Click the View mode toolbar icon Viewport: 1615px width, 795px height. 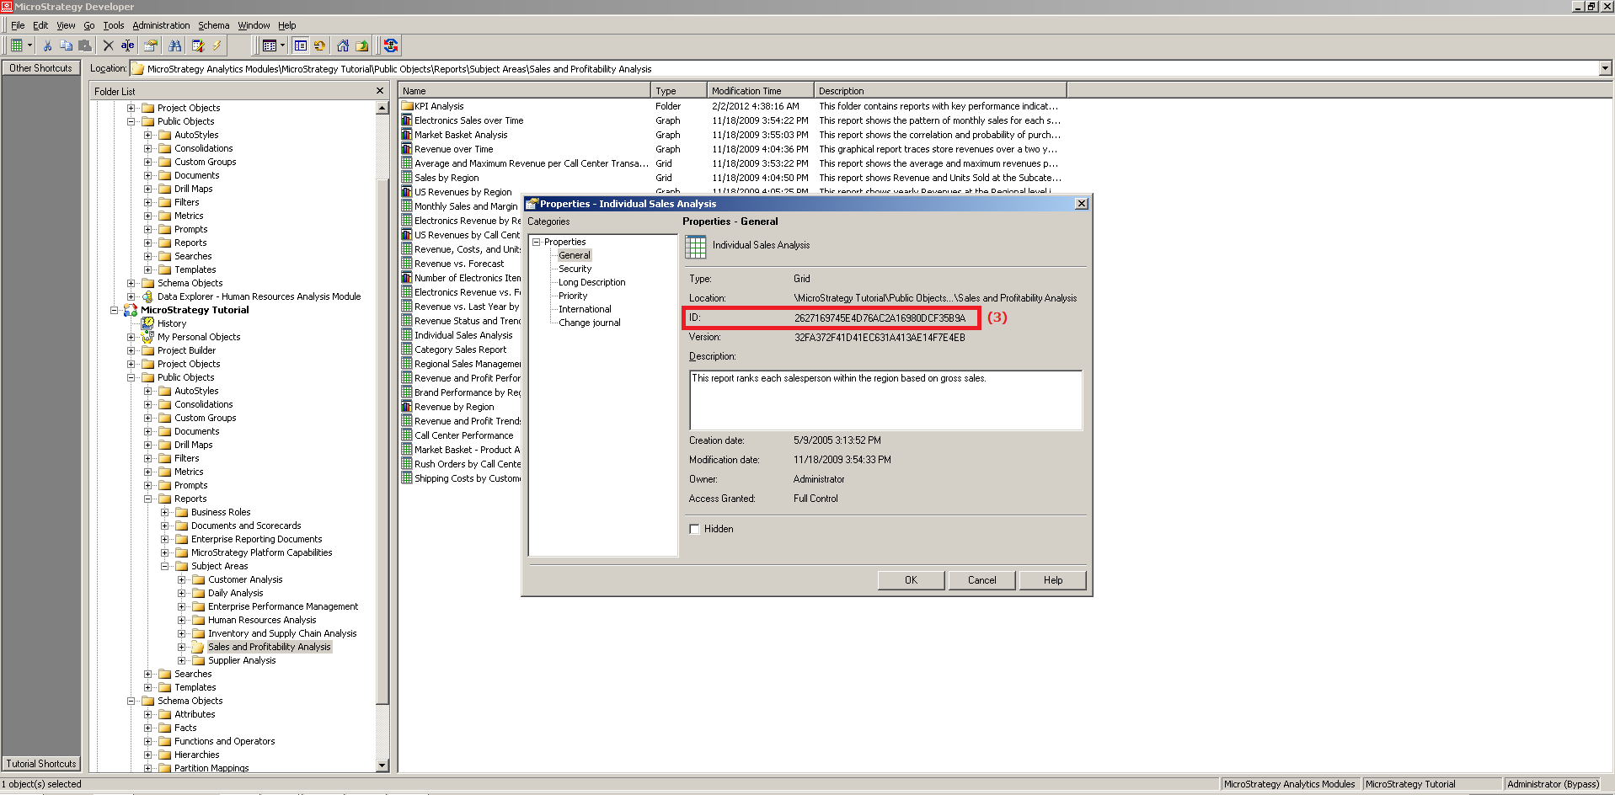pos(270,45)
